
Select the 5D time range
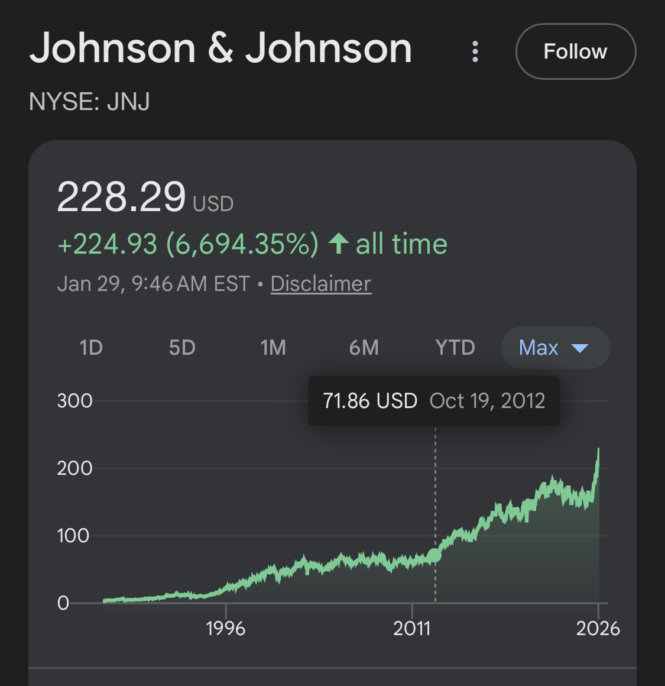[182, 348]
